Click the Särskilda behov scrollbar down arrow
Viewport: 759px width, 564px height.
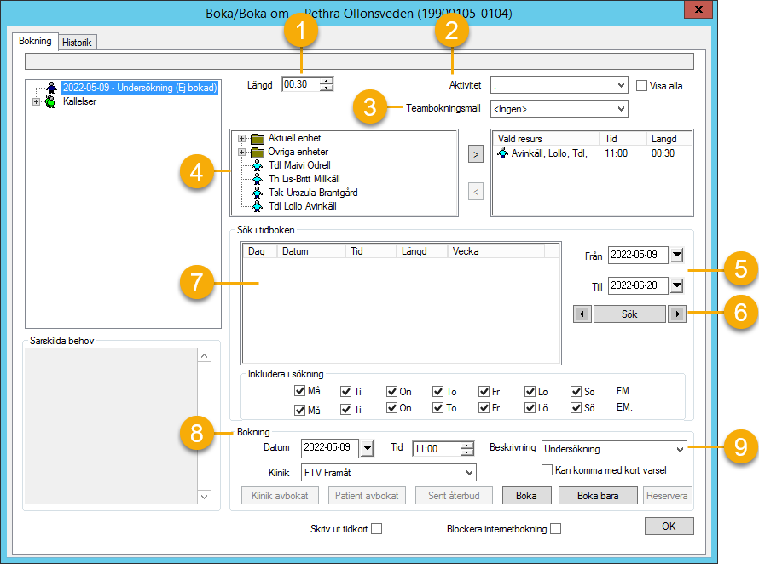(x=204, y=496)
